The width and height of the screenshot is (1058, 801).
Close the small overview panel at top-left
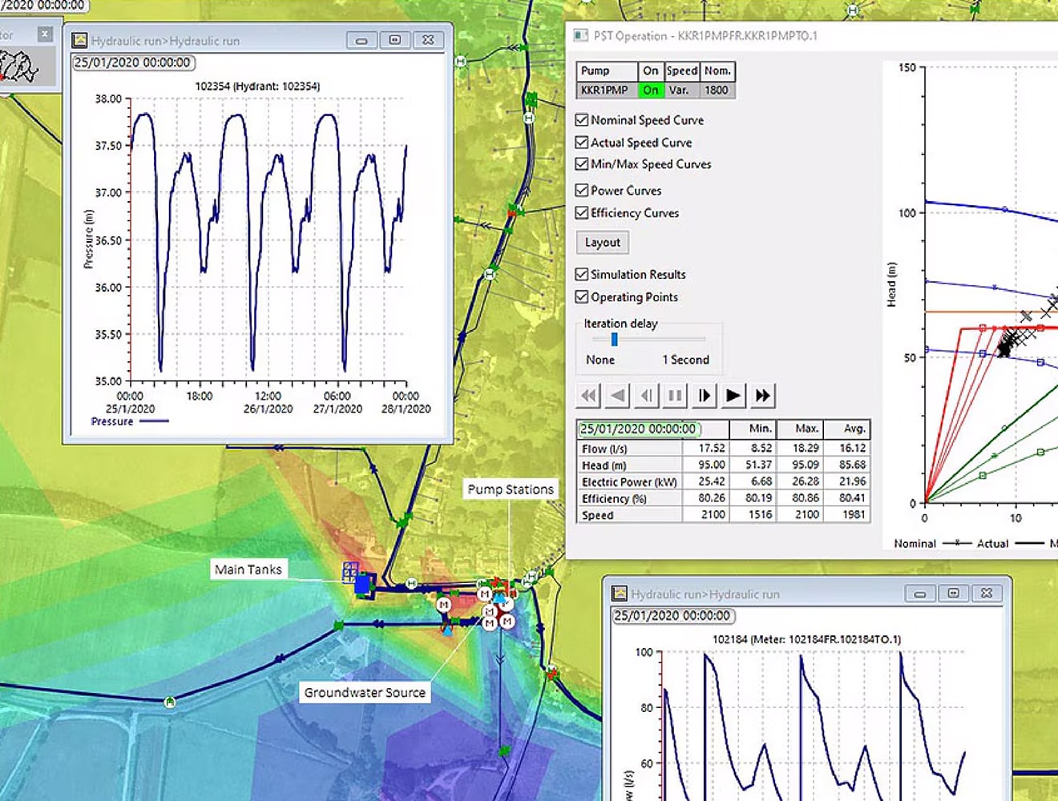45,34
